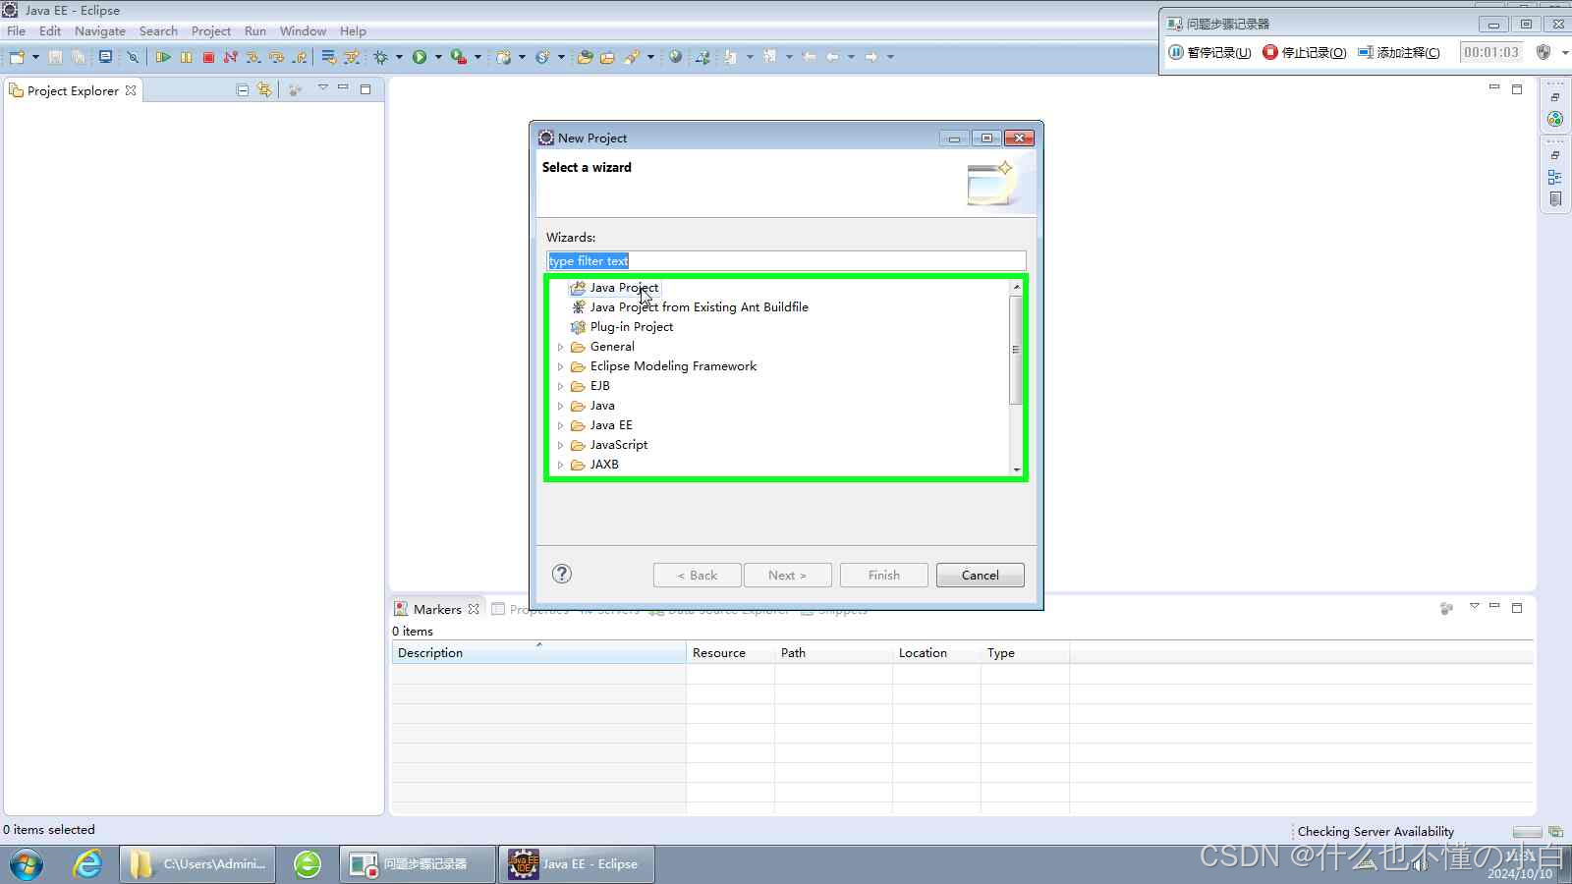Image resolution: width=1572 pixels, height=884 pixels.
Task: Toggle the Use Step Filters icon
Action: 352,57
